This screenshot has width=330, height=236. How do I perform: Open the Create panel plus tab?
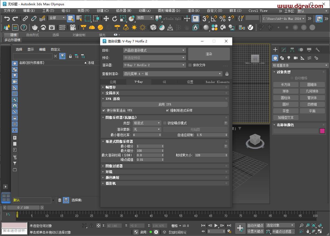coord(275,50)
